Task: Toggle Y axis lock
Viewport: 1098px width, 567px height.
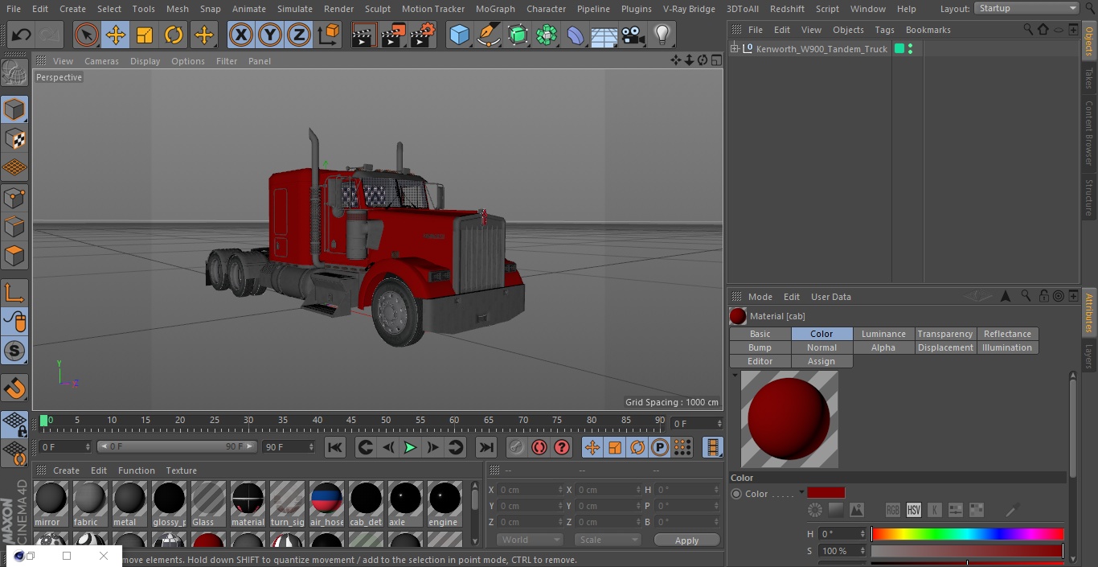Action: tap(270, 35)
